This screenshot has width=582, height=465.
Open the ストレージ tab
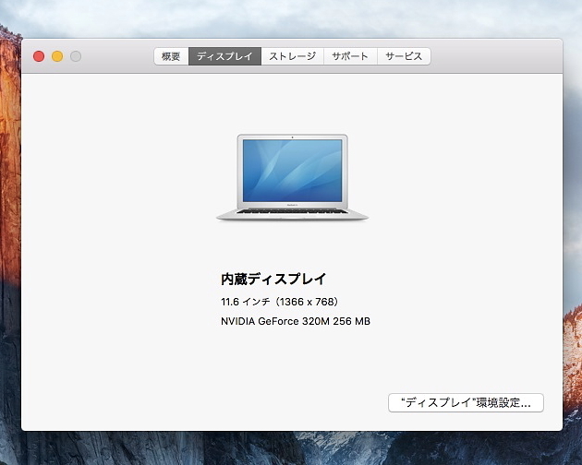(x=293, y=56)
